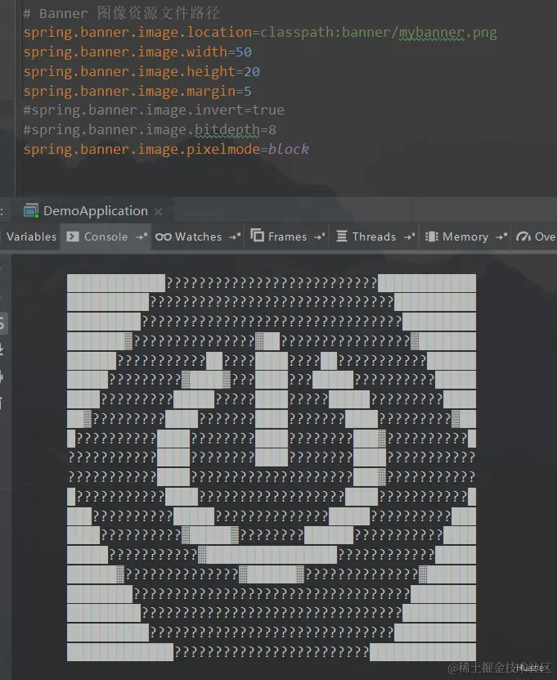Viewport: 557px width, 680px height.
Task: Click the commented bitdepth=8 line
Action: point(150,129)
